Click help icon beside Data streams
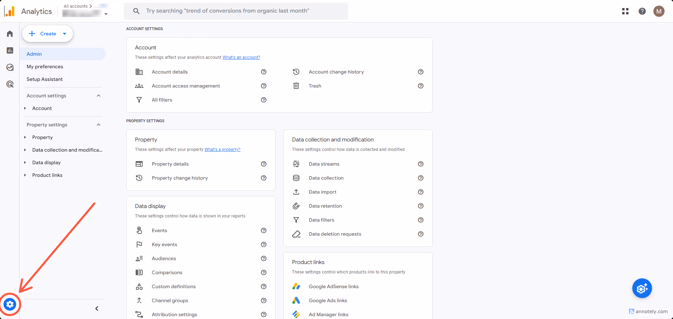Viewport: 673px width, 319px height. point(421,164)
